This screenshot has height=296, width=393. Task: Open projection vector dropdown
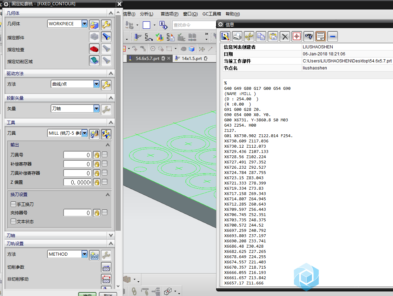[x=96, y=109]
